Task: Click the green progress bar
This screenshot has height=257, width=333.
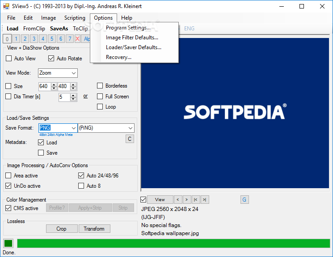Action: 173,244
